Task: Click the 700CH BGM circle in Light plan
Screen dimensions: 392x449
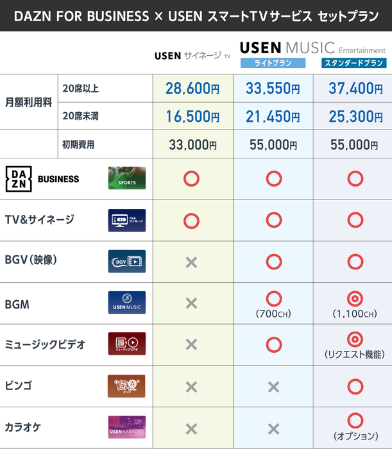Action: coord(274,298)
